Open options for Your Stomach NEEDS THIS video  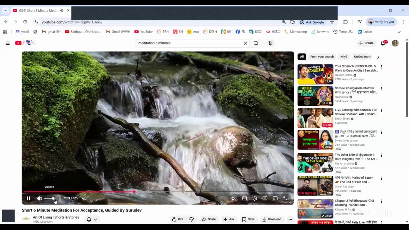click(x=381, y=67)
